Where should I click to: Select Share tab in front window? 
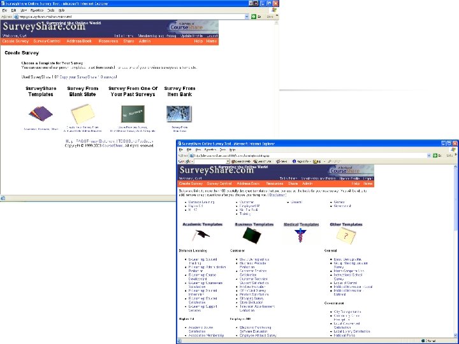pos(293,183)
